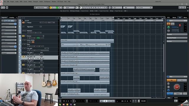
Task: Select the drum_folder event in arrangement
Action: click(x=87, y=41)
